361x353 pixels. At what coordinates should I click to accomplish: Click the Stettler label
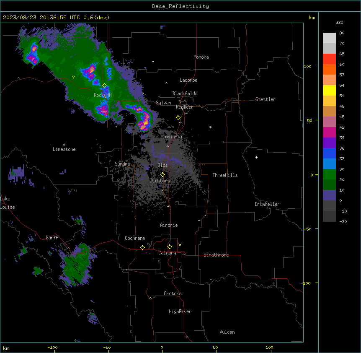pyautogui.click(x=266, y=99)
